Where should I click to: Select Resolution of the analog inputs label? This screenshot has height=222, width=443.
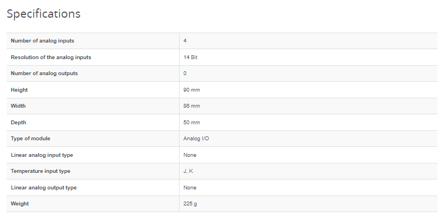(51, 57)
